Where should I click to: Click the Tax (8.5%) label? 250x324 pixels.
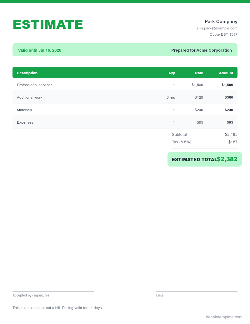point(182,142)
